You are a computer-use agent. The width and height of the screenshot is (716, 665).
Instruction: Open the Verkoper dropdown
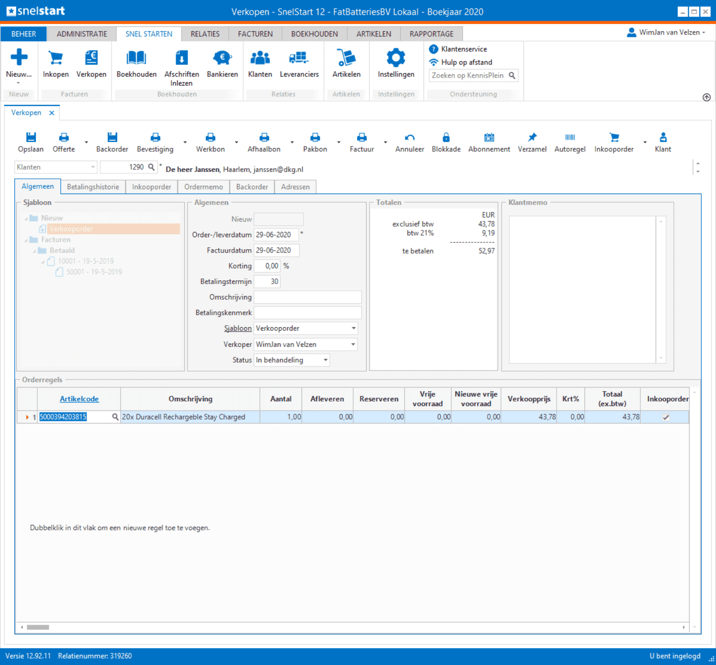[353, 344]
